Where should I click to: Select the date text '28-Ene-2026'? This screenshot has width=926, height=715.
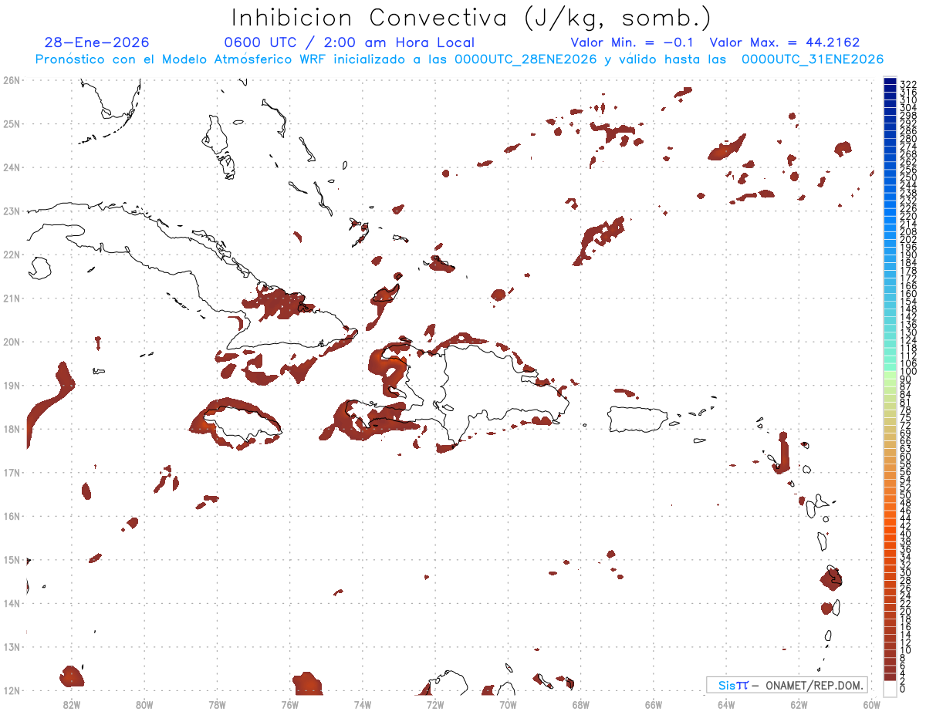(x=97, y=42)
